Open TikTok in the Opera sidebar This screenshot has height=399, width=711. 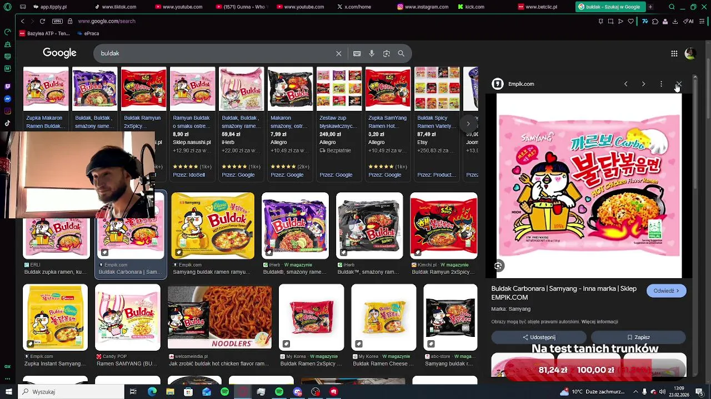(7, 123)
